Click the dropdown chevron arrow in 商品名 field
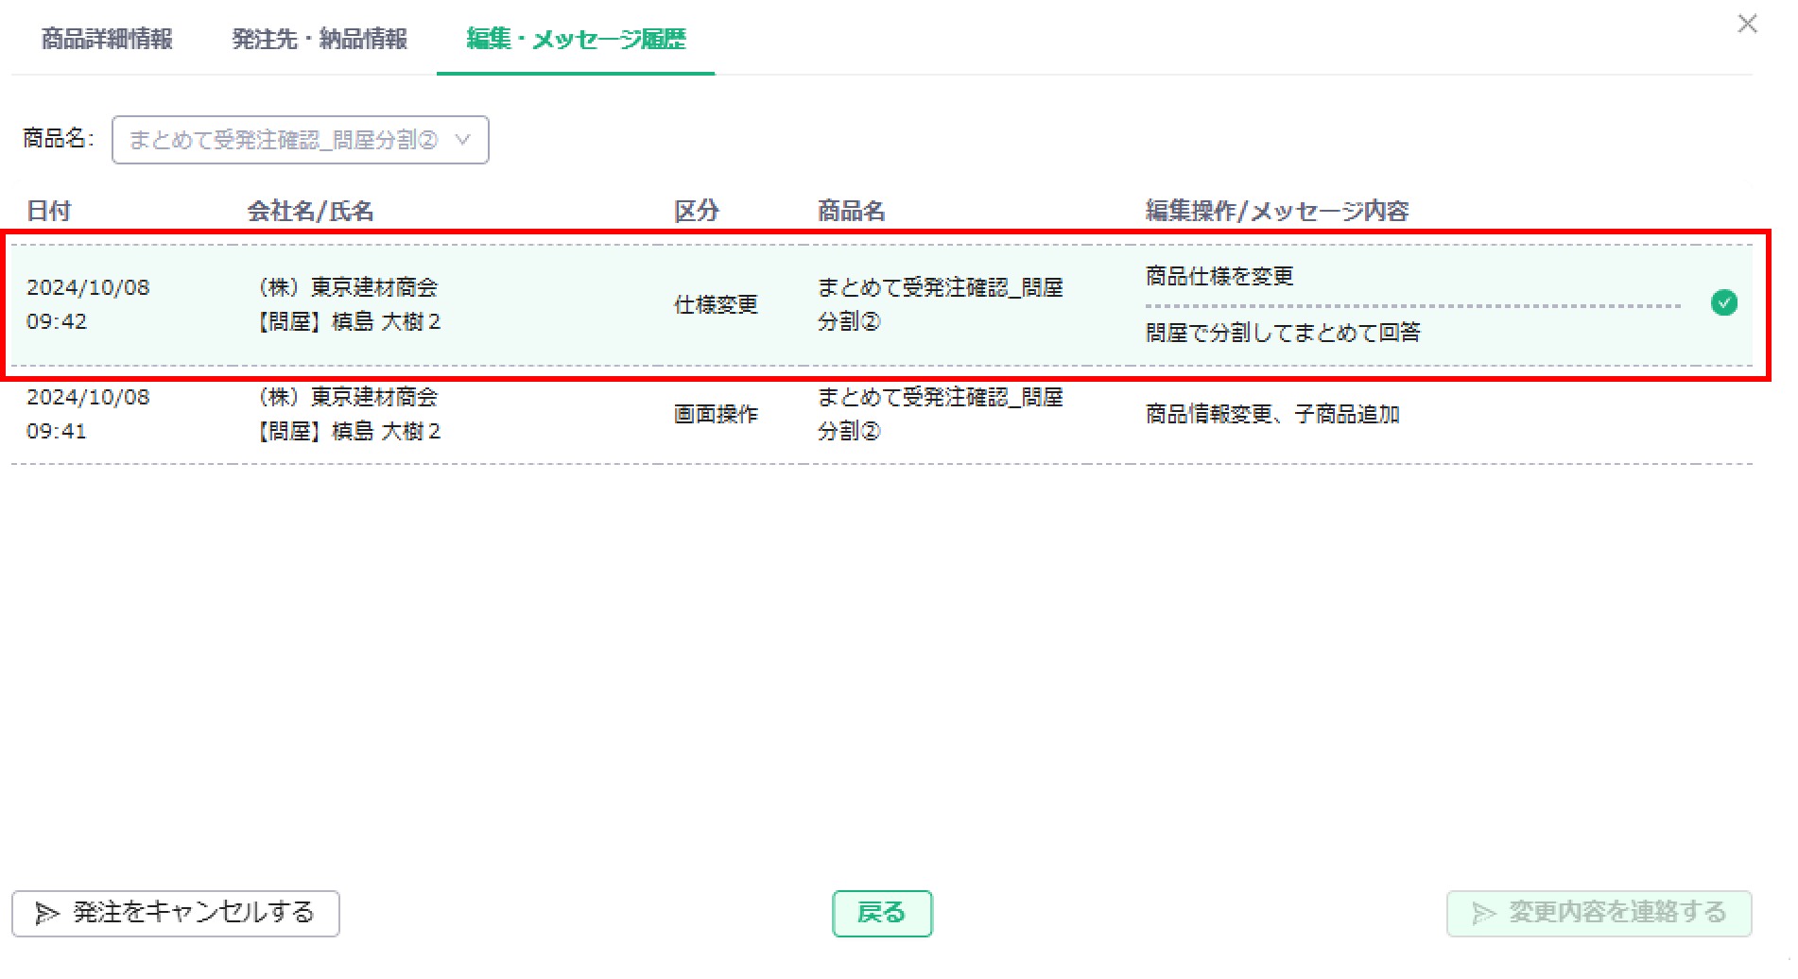The width and height of the screenshot is (1798, 979). 462,140
